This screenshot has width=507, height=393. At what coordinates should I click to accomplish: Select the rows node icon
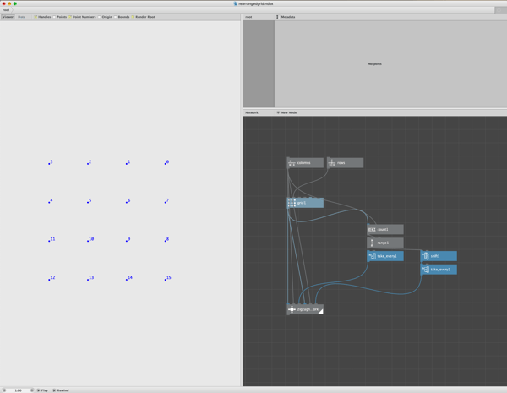pyautogui.click(x=332, y=163)
